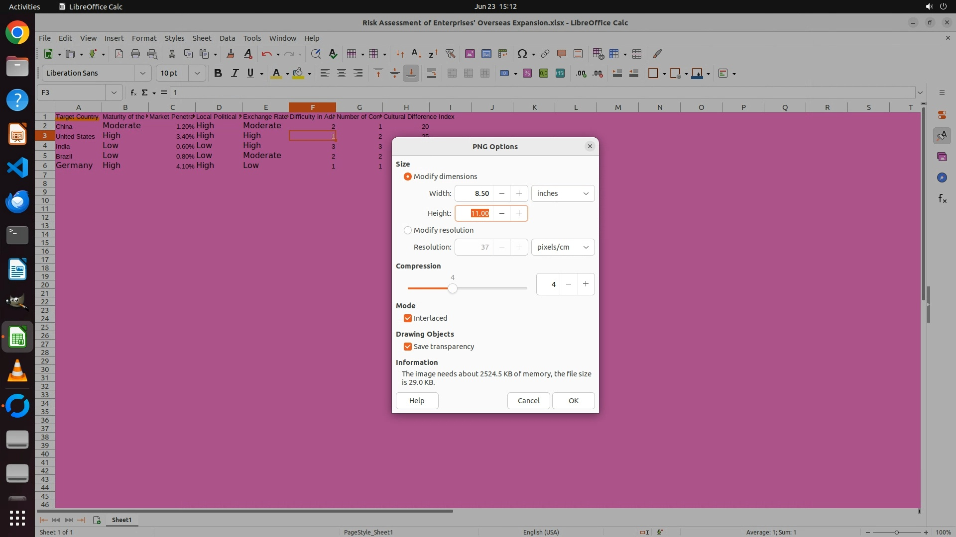The width and height of the screenshot is (956, 537).
Task: Click the Bold formatting icon
Action: (x=218, y=73)
